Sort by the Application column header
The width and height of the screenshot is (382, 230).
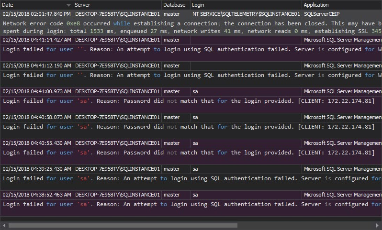pos(342,5)
